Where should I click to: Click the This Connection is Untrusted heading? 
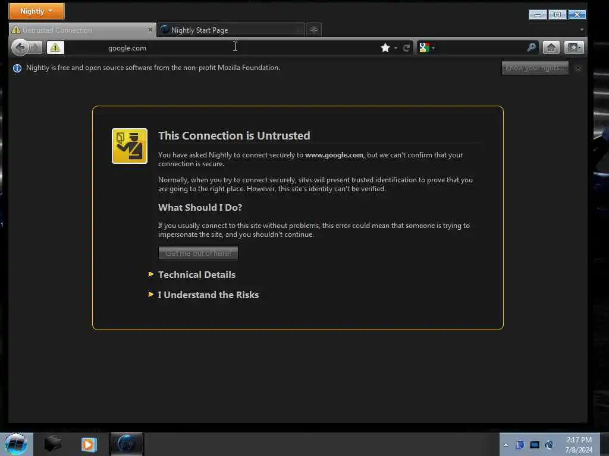click(x=234, y=136)
